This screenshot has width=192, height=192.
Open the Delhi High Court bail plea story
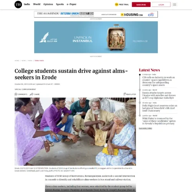pos(160,108)
